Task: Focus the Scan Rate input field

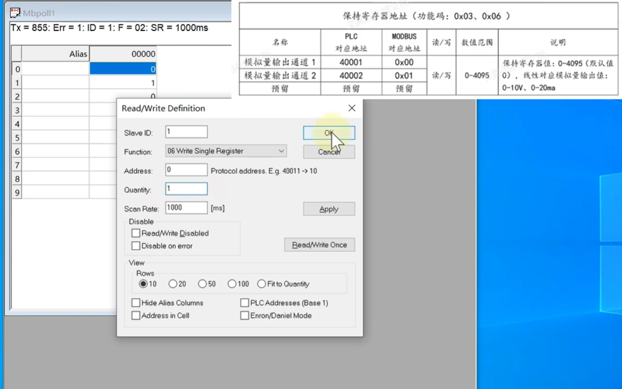Action: 186,208
